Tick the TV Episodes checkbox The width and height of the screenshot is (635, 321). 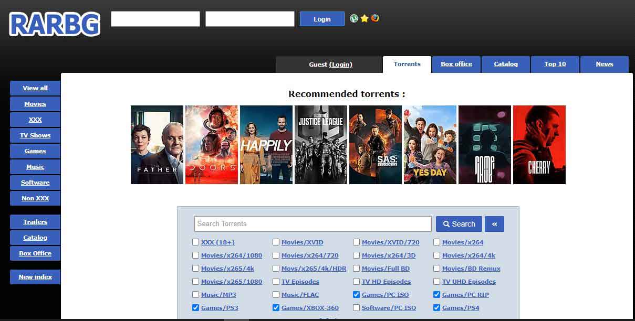276,282
